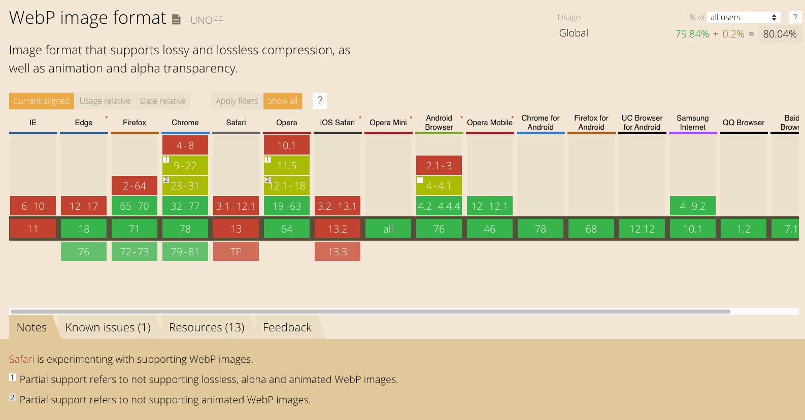805x420 pixels.
Task: Switch to the Date relative view
Action: 163,101
